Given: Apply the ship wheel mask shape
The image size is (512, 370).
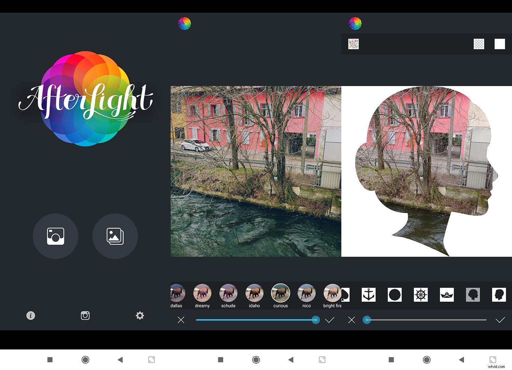Looking at the screenshot, I should coord(421,294).
